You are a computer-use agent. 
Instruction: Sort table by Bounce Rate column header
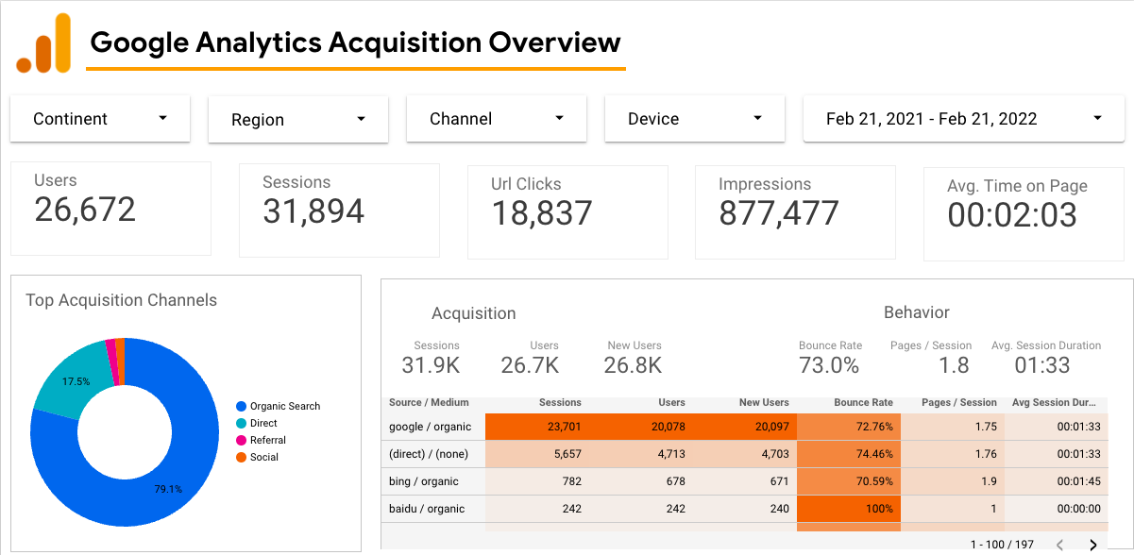pyautogui.click(x=864, y=402)
